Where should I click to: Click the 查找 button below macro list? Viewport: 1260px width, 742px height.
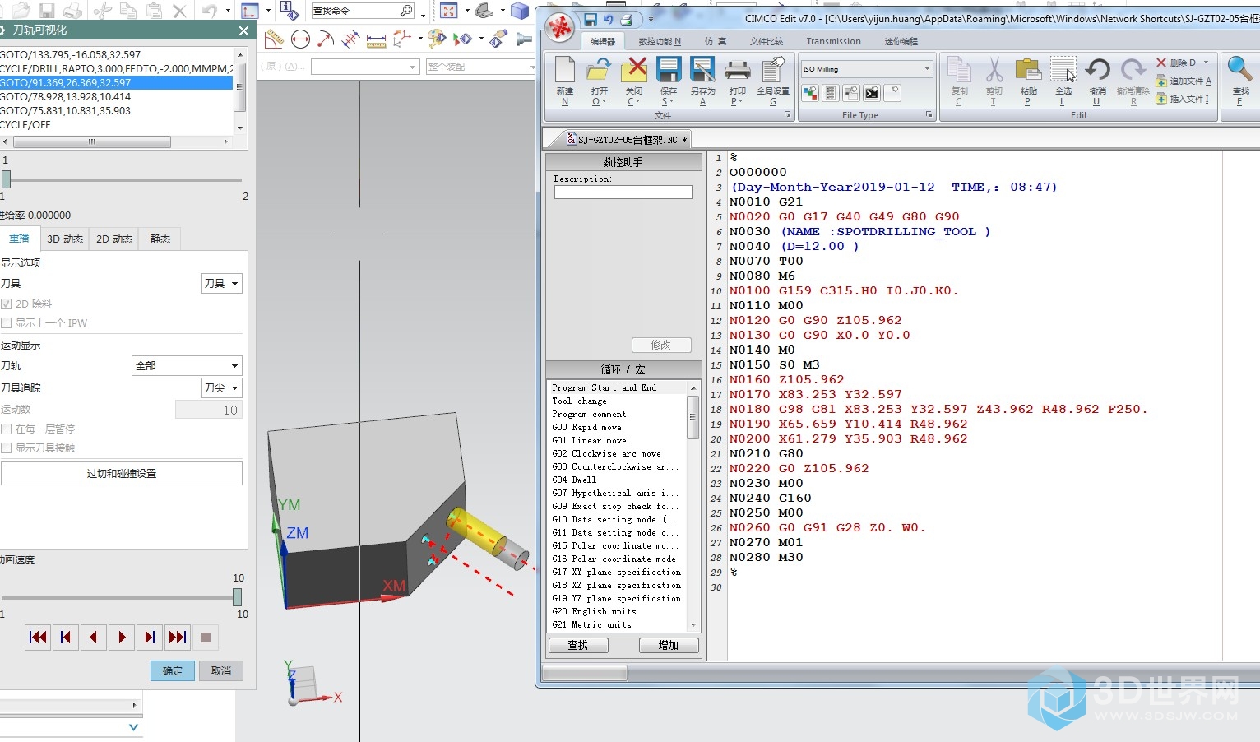point(578,646)
